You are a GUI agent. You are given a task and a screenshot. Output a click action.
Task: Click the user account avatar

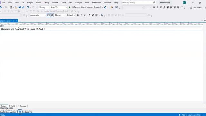pos(184,3)
